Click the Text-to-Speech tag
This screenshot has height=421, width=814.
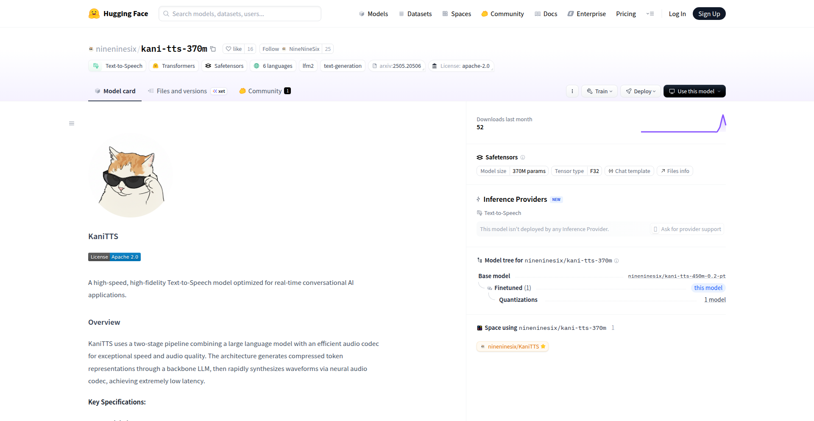click(117, 66)
